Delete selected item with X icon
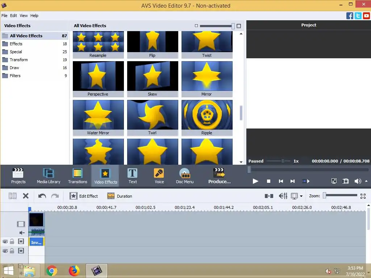 pos(26,196)
